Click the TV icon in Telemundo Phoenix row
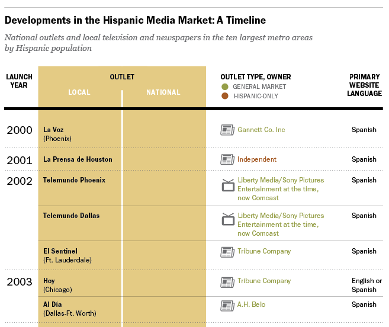 (228, 185)
